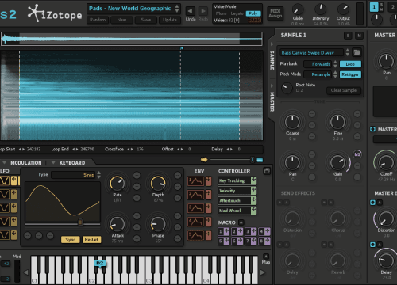This screenshot has width=397, height=285.
Task: Click the waveform overview strip
Action: click(x=132, y=39)
